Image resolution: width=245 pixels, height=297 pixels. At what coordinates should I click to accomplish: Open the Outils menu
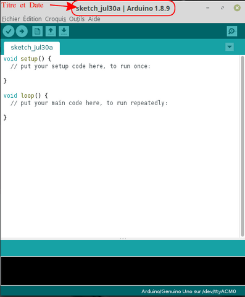(x=77, y=19)
